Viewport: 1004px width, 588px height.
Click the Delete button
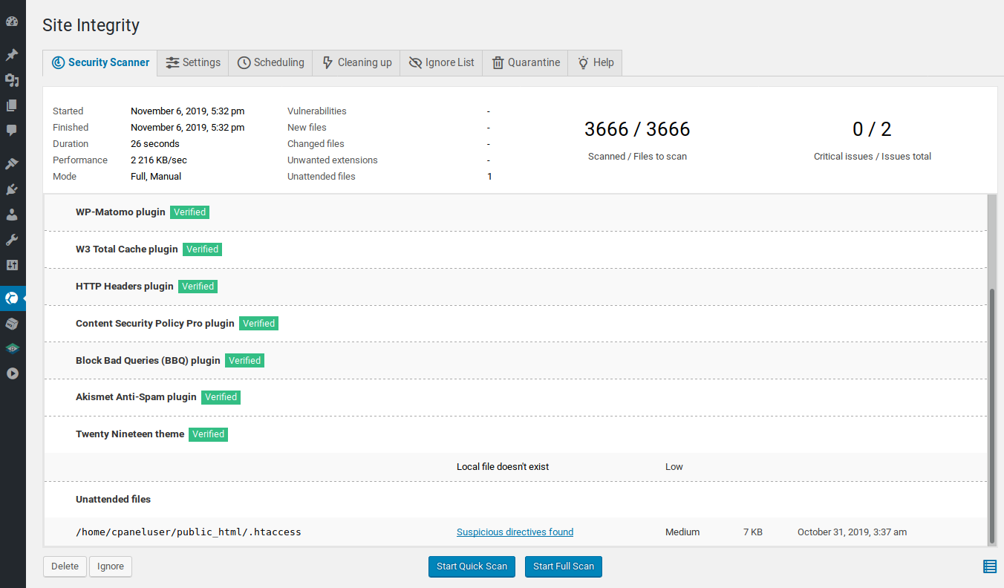click(65, 566)
